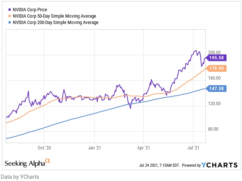This screenshot has width=242, height=181.
Task: Click the 200.00 y-axis label
Action: [x=214, y=53]
